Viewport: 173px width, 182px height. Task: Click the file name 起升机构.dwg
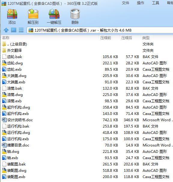[19, 107]
